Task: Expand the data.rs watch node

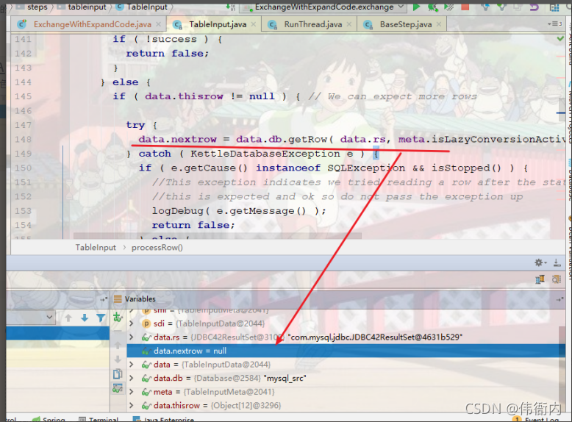Action: (132, 337)
